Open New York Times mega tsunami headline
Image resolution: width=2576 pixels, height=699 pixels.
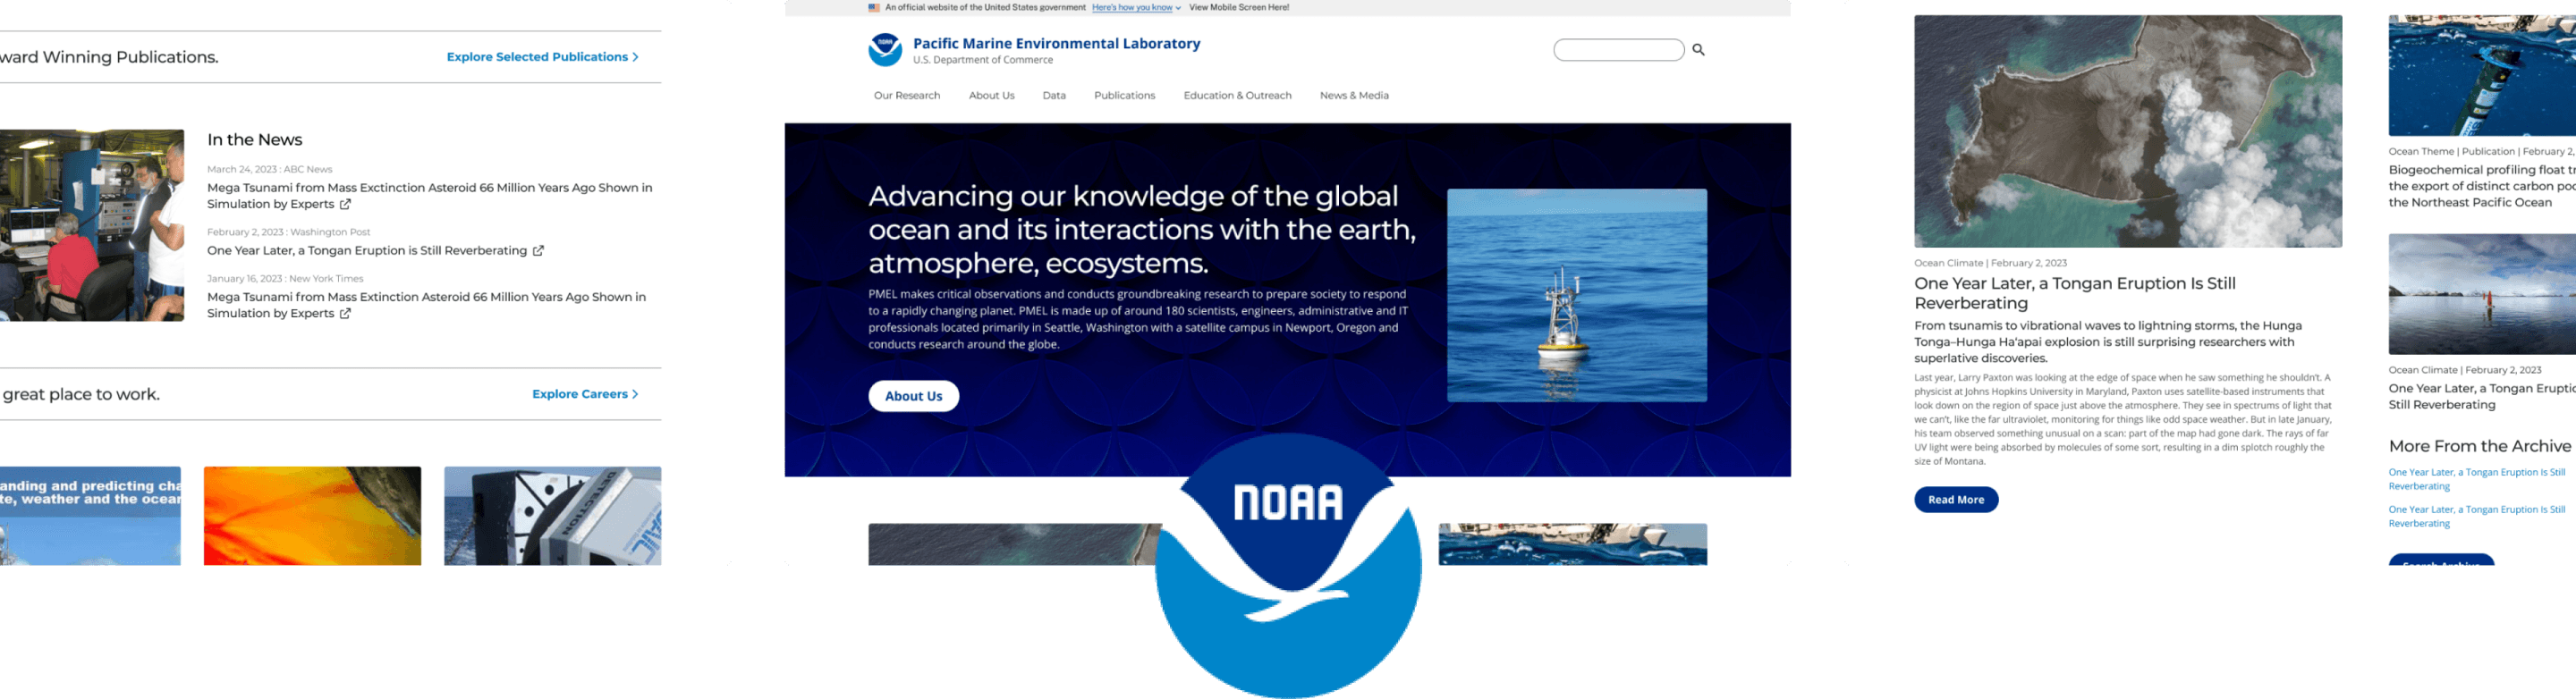pyautogui.click(x=426, y=305)
